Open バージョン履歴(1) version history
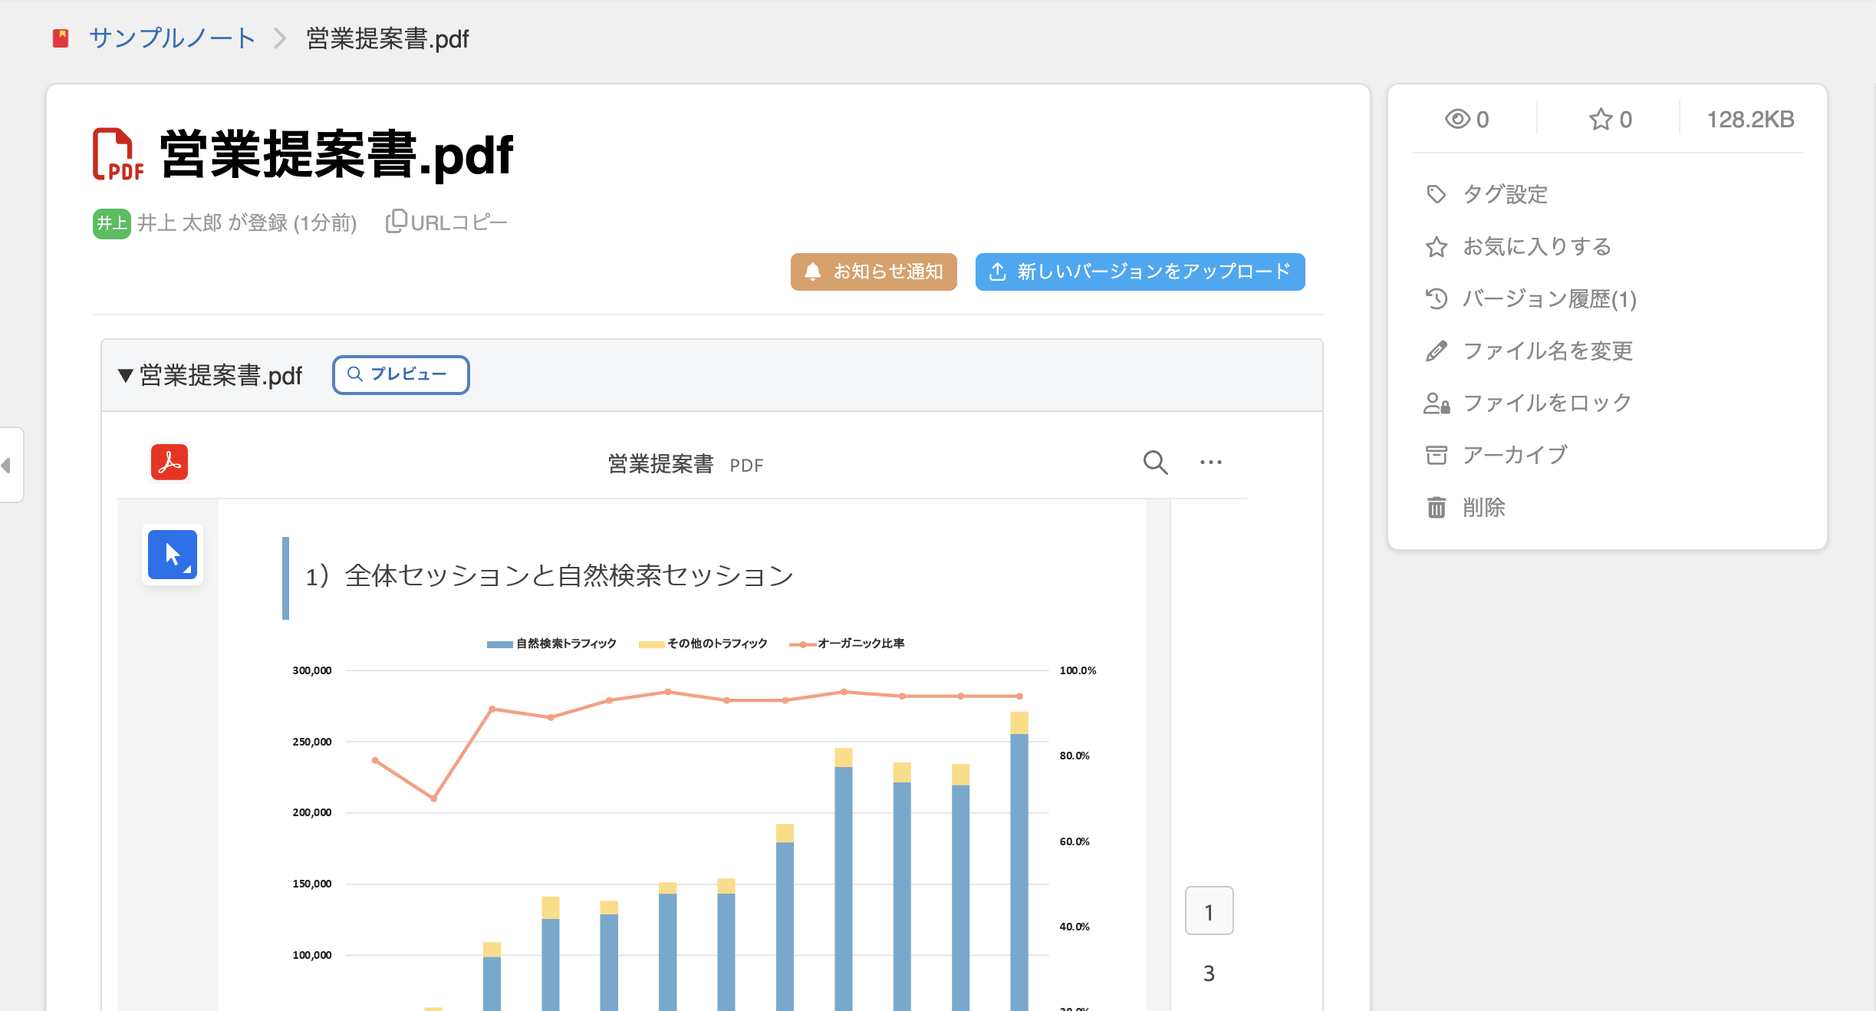Screen dimensions: 1876x1011 pos(1549,298)
